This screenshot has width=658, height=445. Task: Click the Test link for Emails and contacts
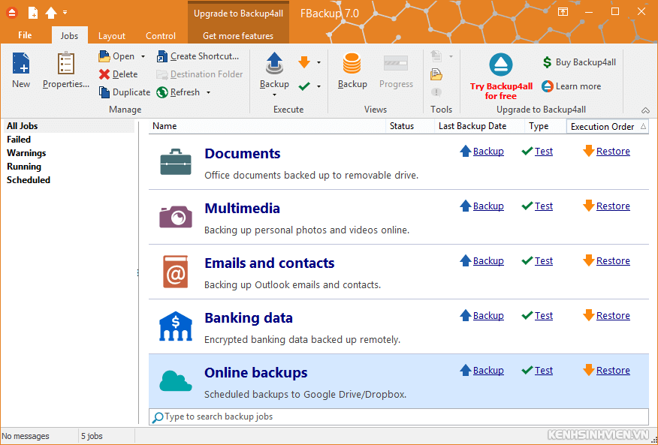(x=544, y=261)
